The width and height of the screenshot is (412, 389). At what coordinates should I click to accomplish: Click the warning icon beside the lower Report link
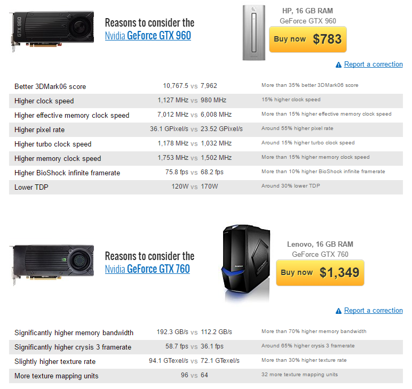pos(338,311)
